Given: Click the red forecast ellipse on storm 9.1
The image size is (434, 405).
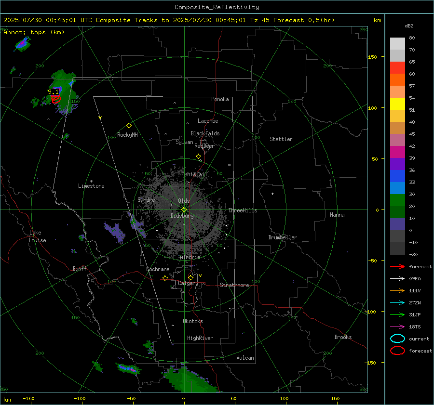Looking at the screenshot, I should tap(56, 99).
